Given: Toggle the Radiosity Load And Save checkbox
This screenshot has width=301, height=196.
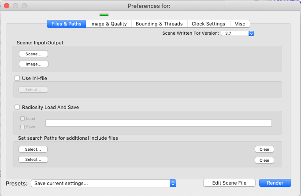Looking at the screenshot, I should (18, 107).
